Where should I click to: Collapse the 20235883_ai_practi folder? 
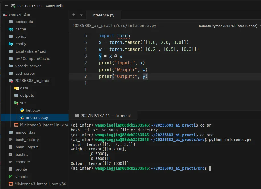point(34,81)
